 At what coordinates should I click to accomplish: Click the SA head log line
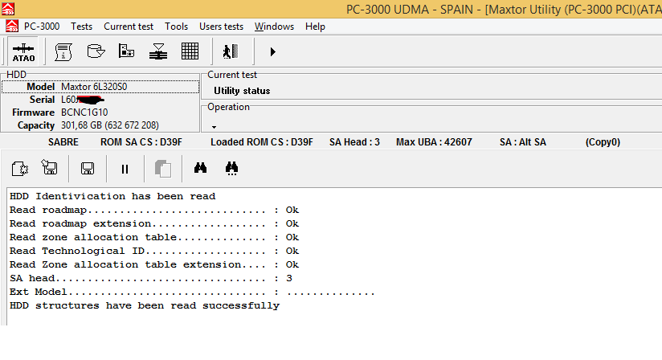[x=151, y=278]
